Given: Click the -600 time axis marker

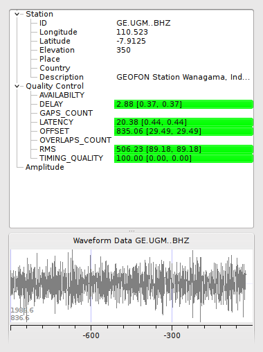Looking at the screenshot, I should point(91,335).
